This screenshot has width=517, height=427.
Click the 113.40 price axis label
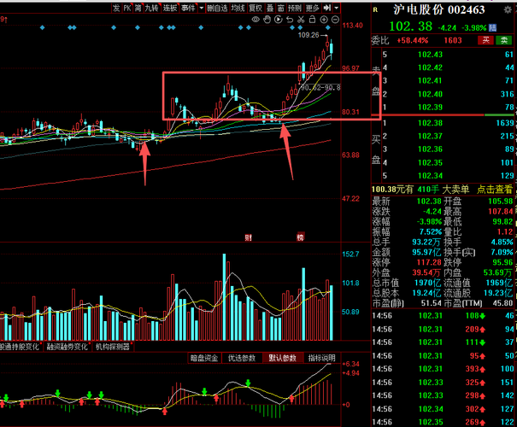352,26
